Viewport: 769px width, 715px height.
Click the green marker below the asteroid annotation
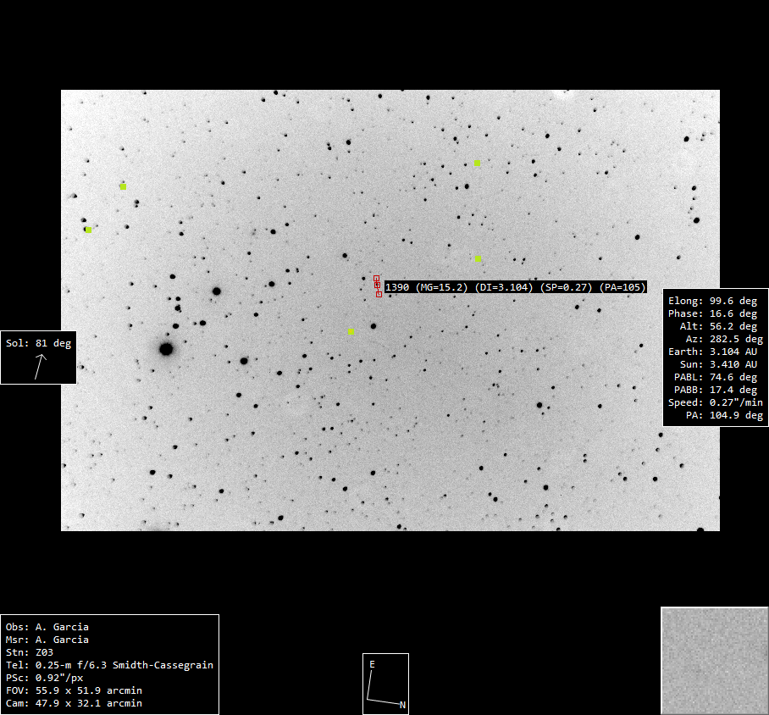tap(351, 331)
